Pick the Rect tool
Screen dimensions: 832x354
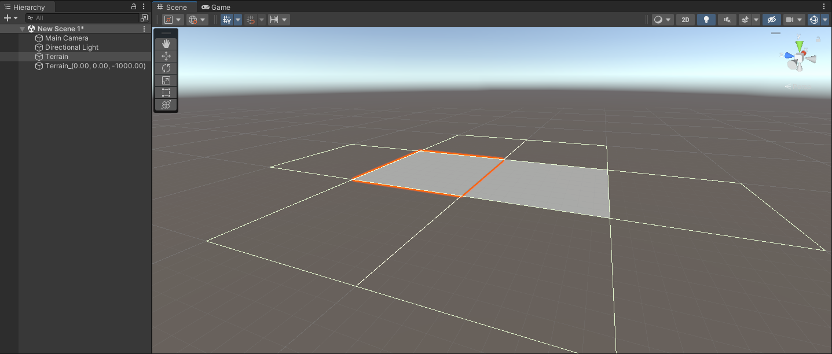click(x=166, y=93)
